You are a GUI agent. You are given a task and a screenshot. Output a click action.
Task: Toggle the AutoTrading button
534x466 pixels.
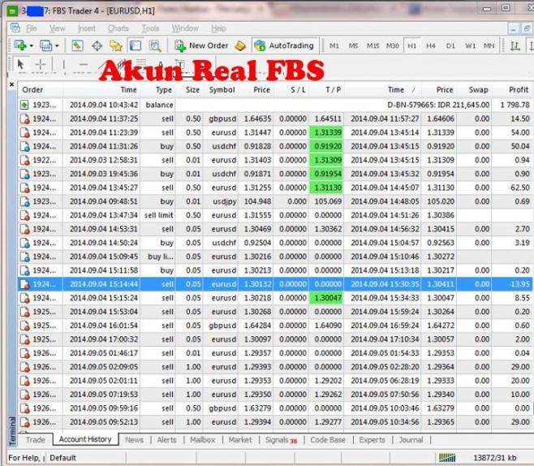coord(284,45)
